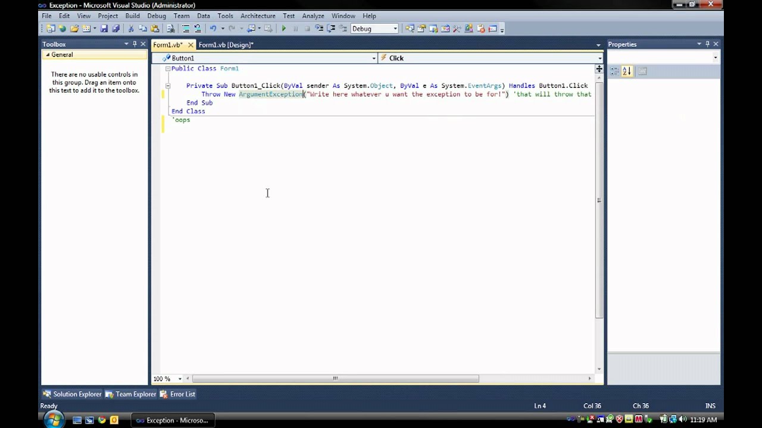Image resolution: width=762 pixels, height=428 pixels.
Task: Click the 11:19 AM system clock
Action: [x=702, y=420]
